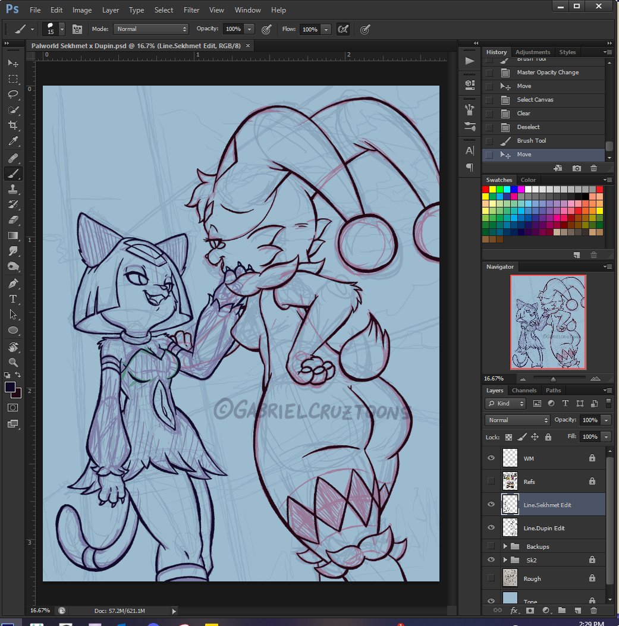Select the Lasso tool
The width and height of the screenshot is (619, 626).
12,94
